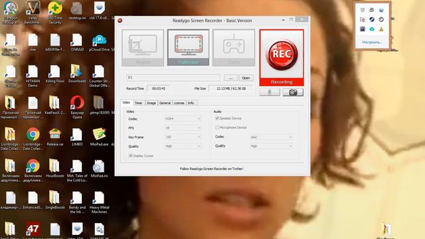This screenshot has height=239, width=425.
Task: Click the teal cloud tray icon
Action: (372, 29)
